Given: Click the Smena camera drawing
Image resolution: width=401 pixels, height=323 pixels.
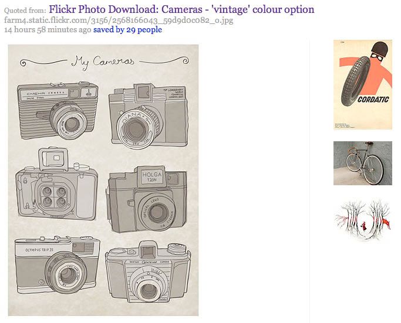Looking at the screenshot, I should (x=58, y=110).
